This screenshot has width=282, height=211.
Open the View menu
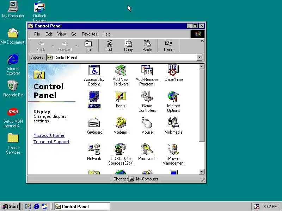pyautogui.click(x=61, y=34)
